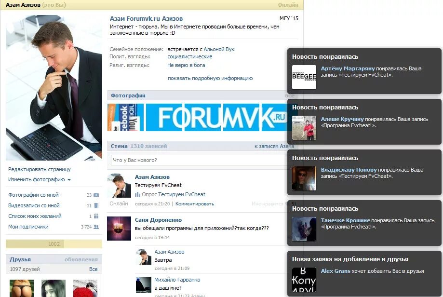
Task: Open Алеше Кручину notification link
Action: [x=342, y=119]
